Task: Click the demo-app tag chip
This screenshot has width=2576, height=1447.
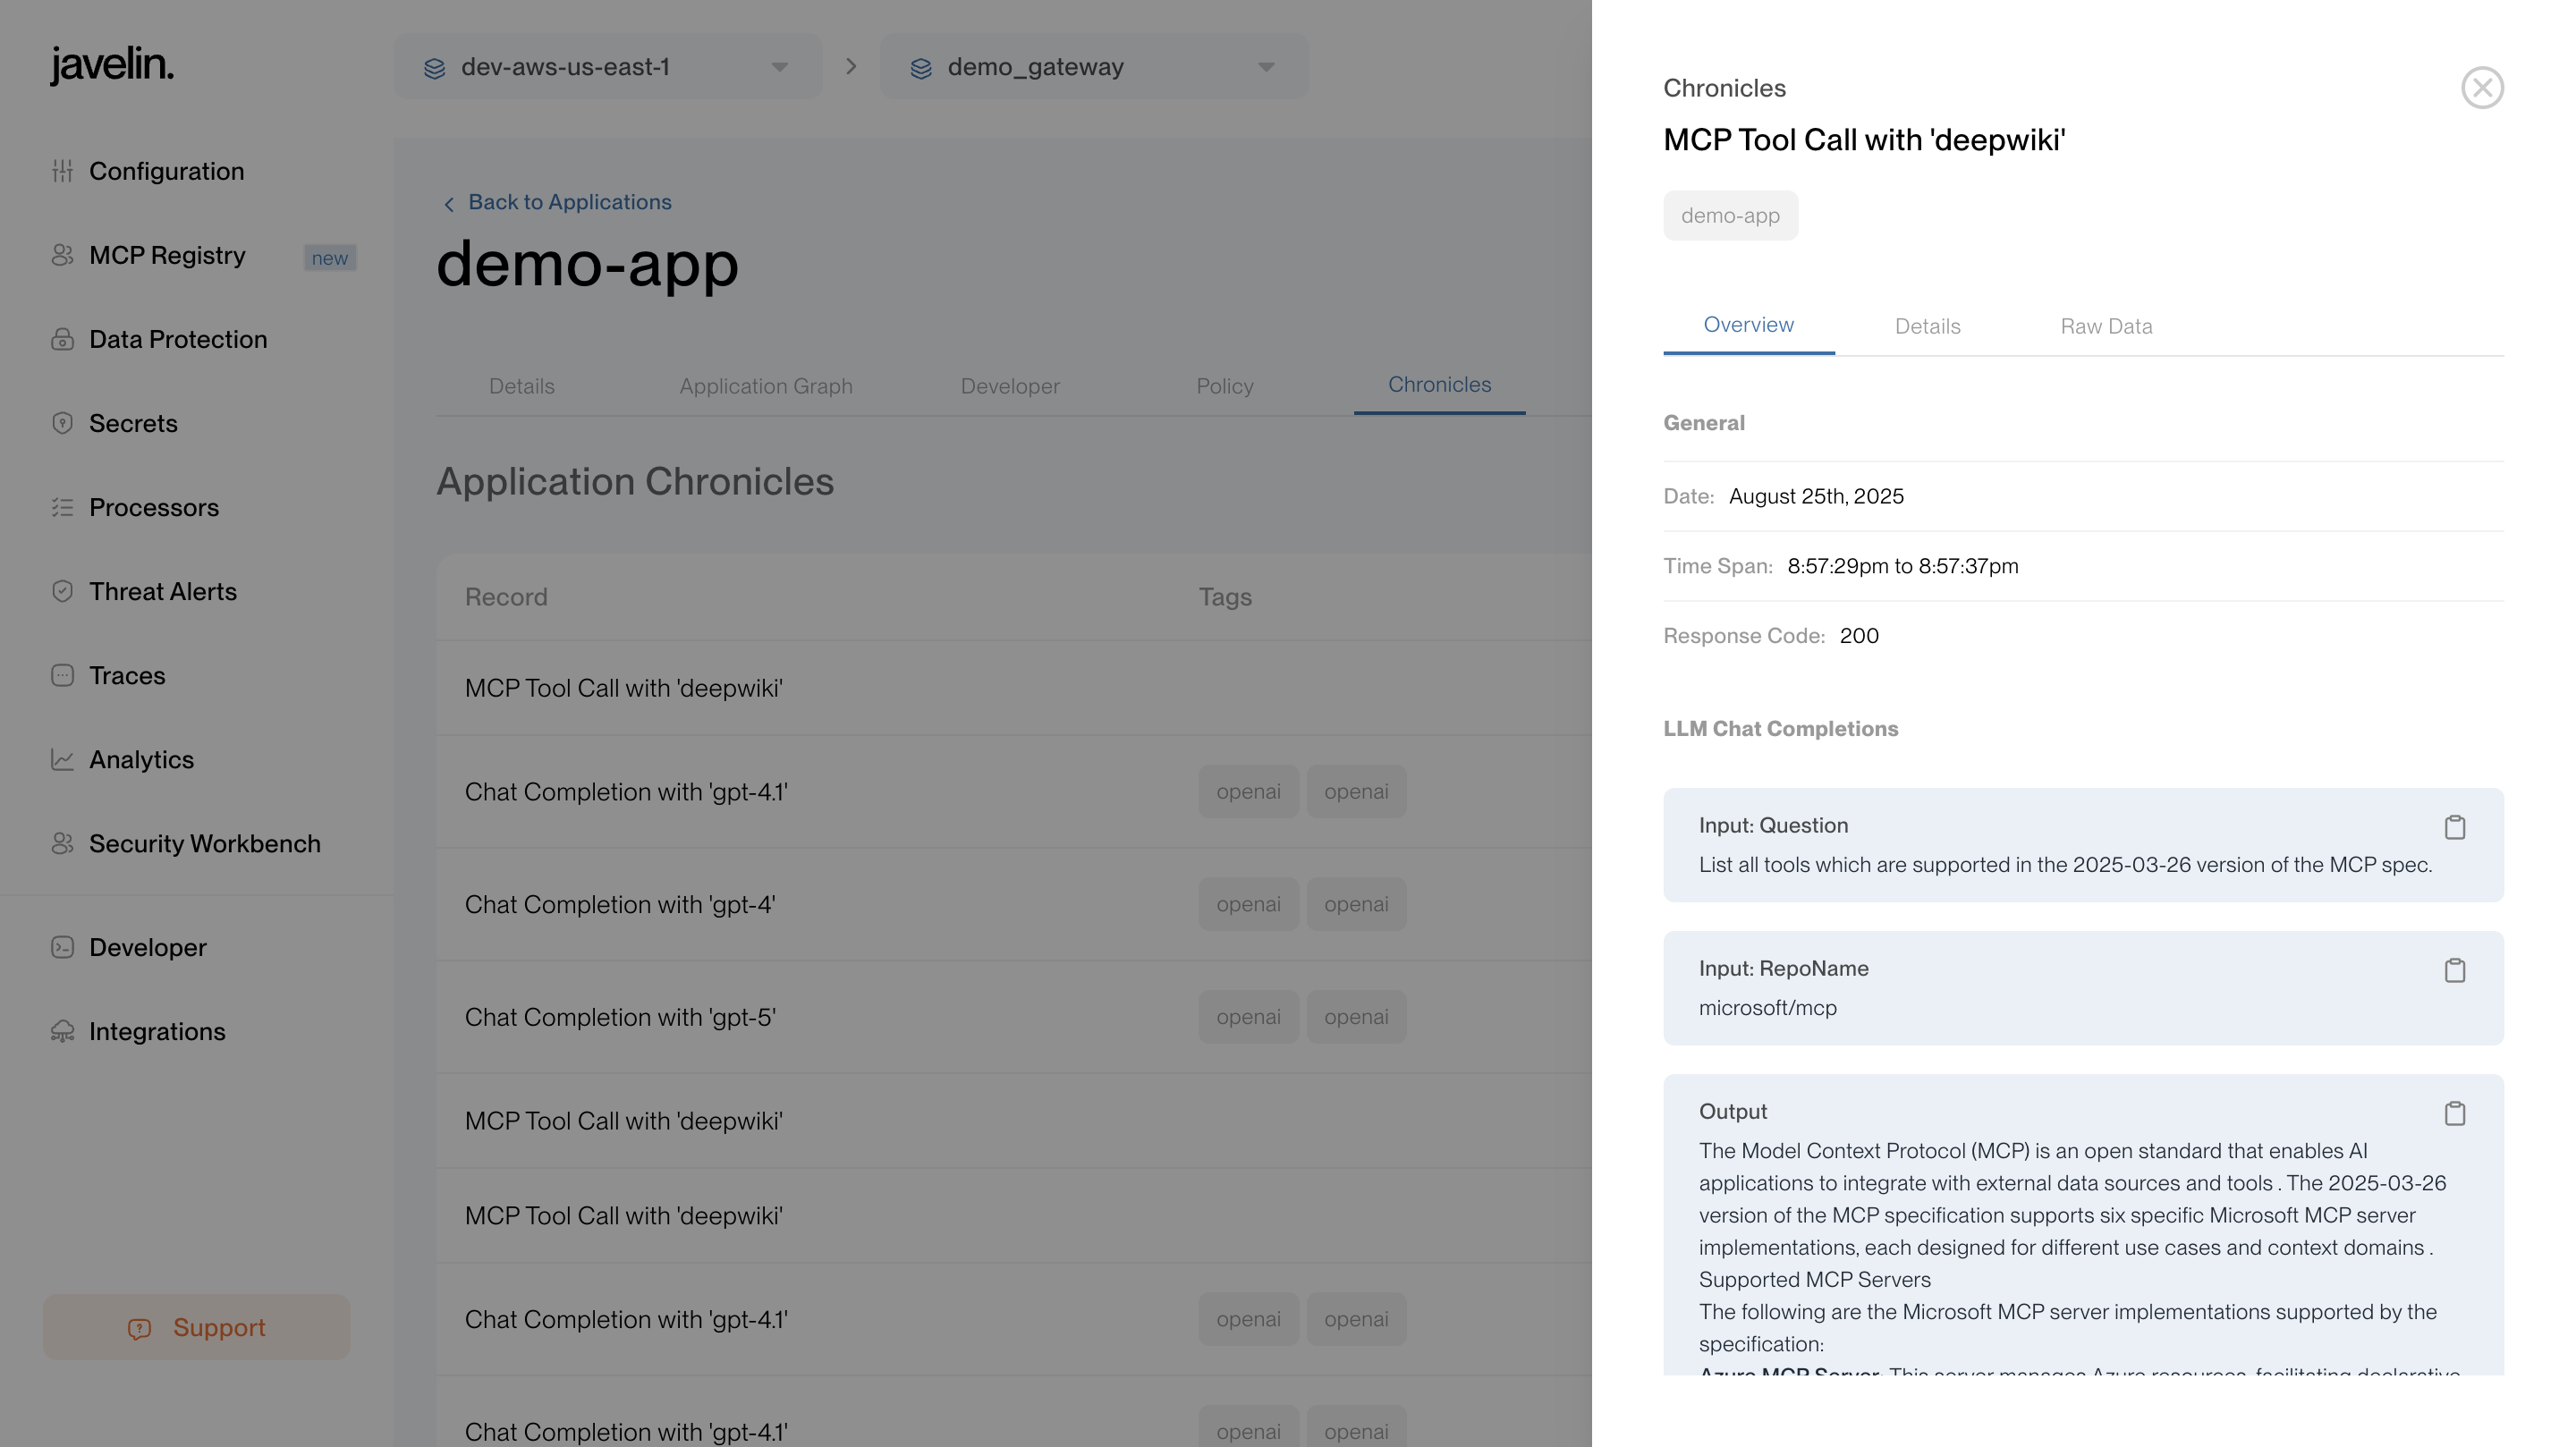Action: tap(1729, 215)
